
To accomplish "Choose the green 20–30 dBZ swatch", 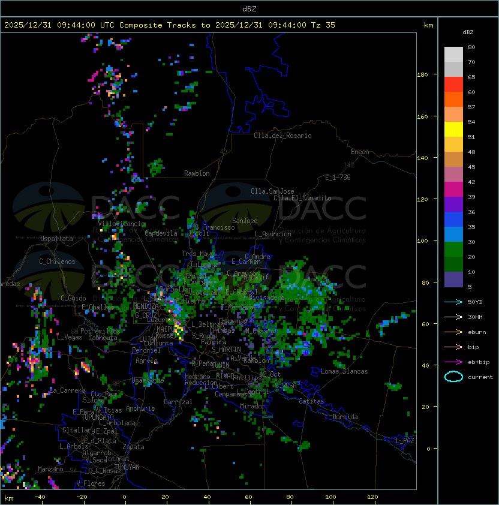I will coord(453,250).
